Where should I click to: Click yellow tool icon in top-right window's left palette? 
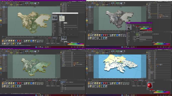pos(87,20)
